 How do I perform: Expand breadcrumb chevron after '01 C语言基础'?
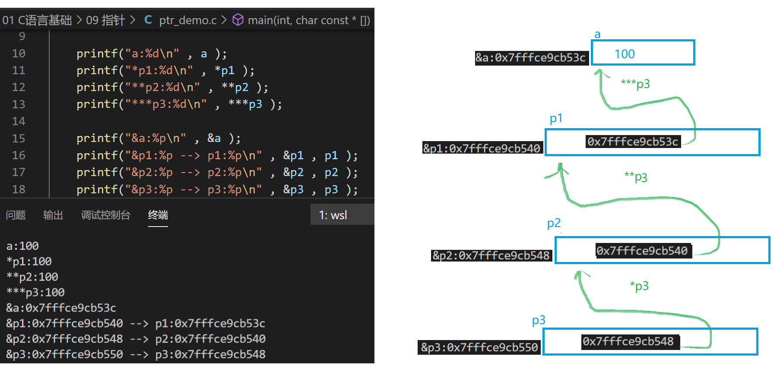(79, 20)
